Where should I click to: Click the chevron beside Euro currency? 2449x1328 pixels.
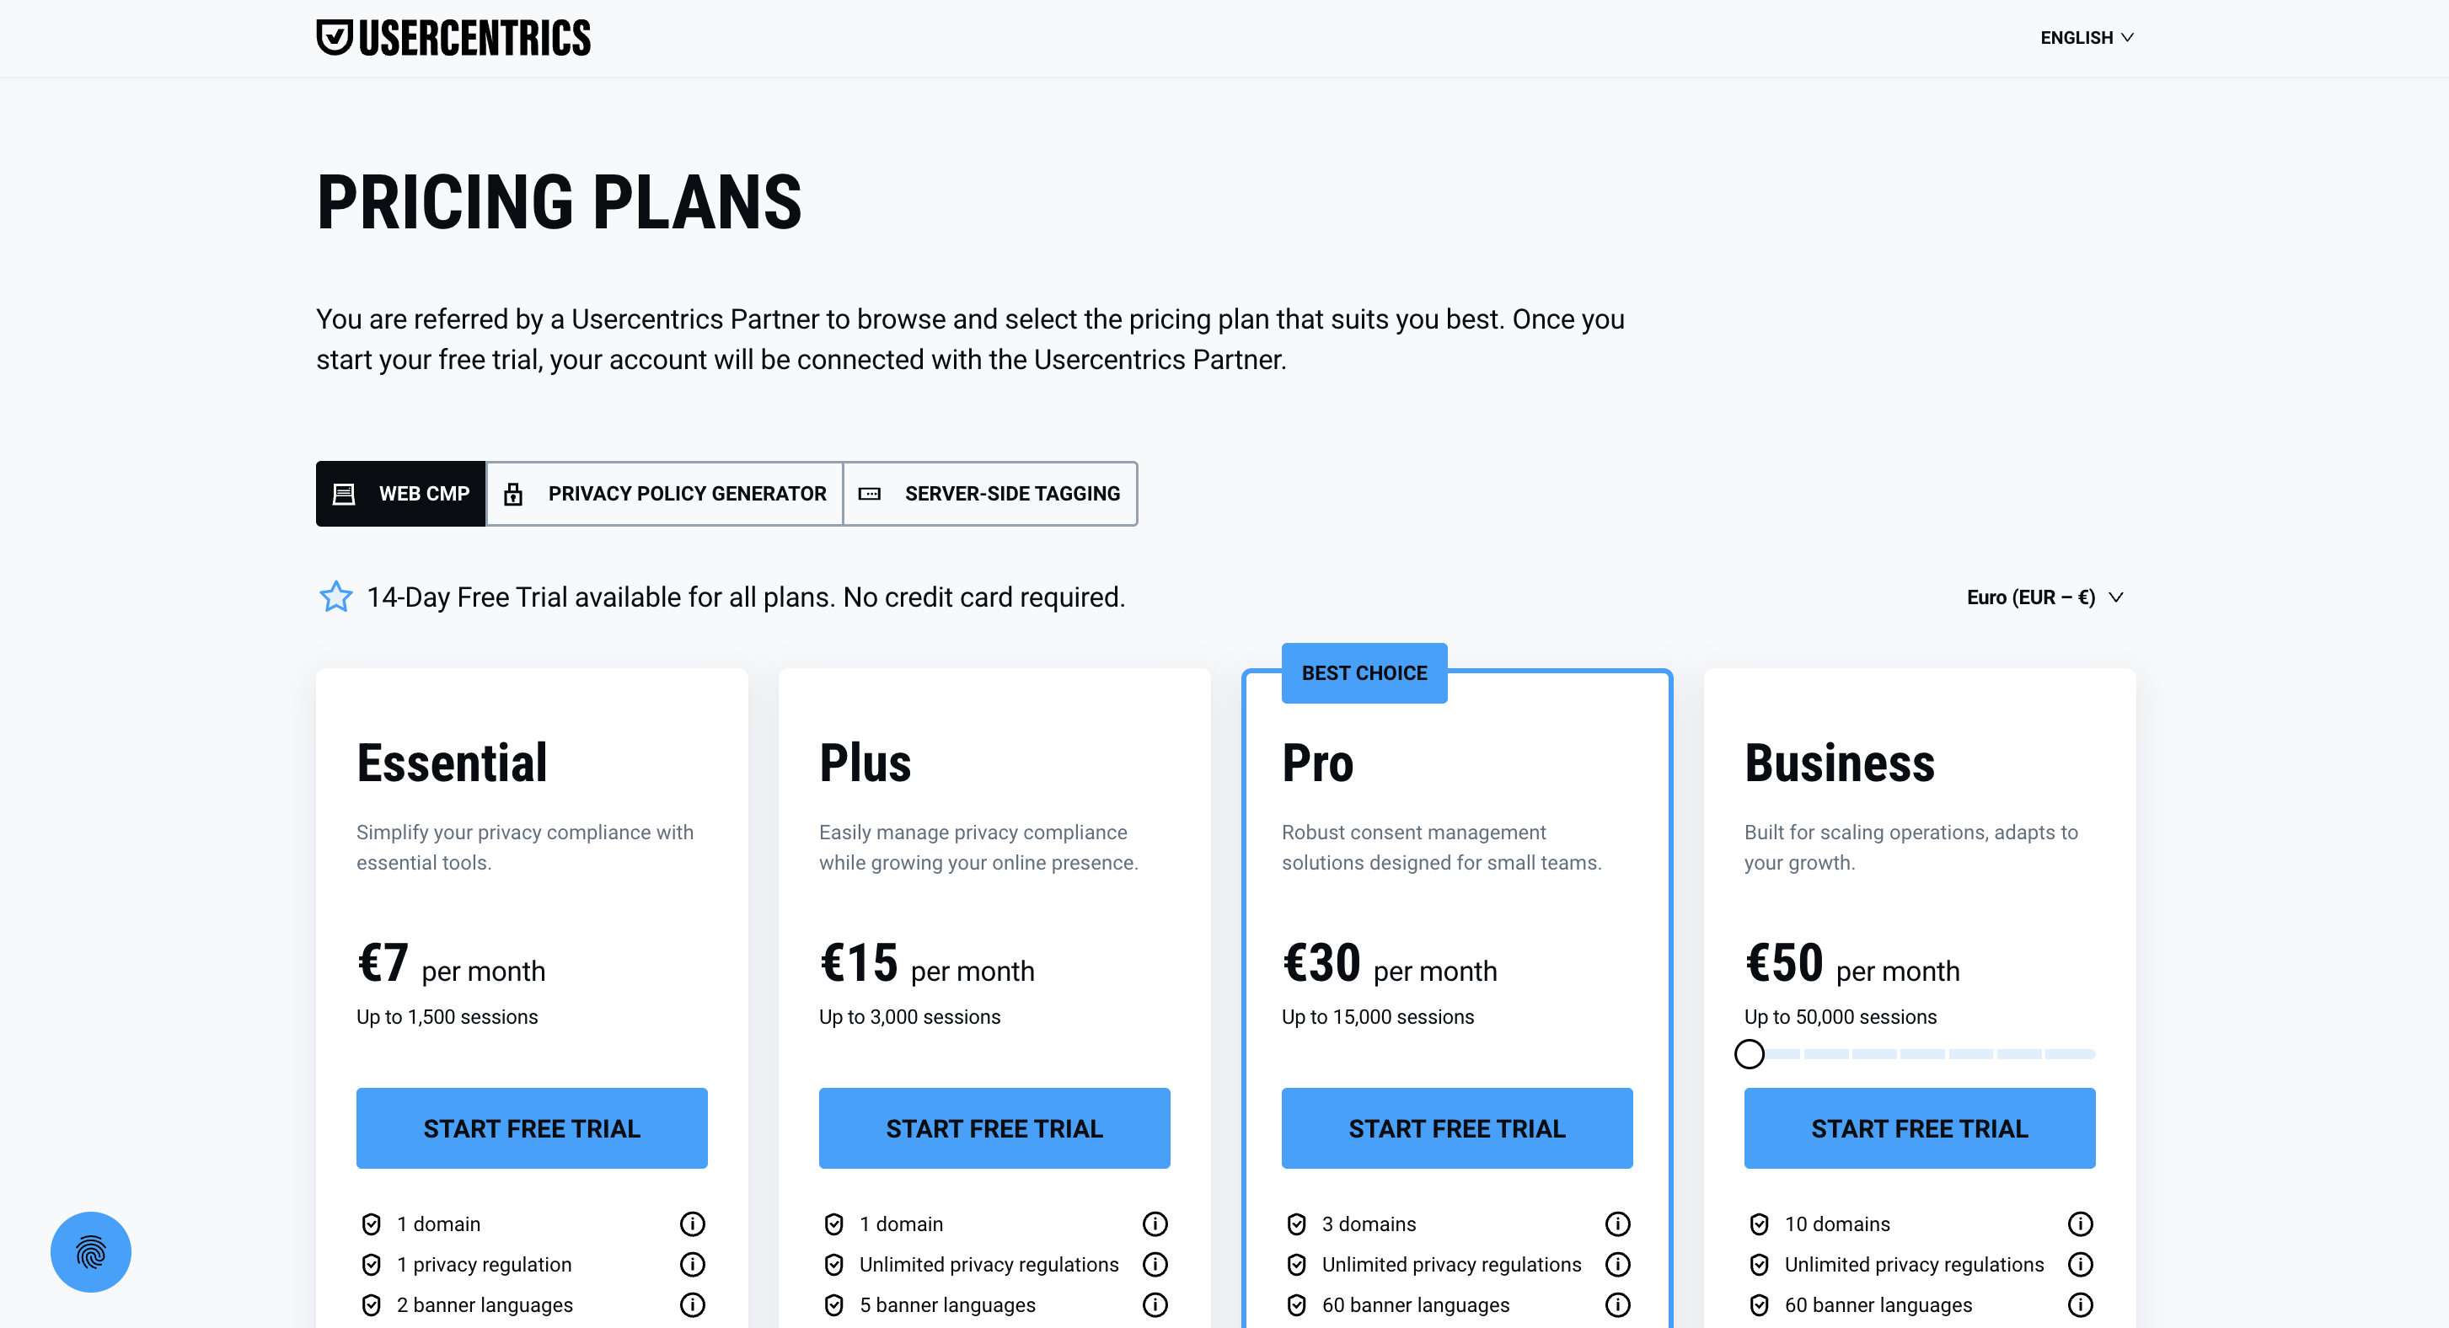(x=2115, y=597)
